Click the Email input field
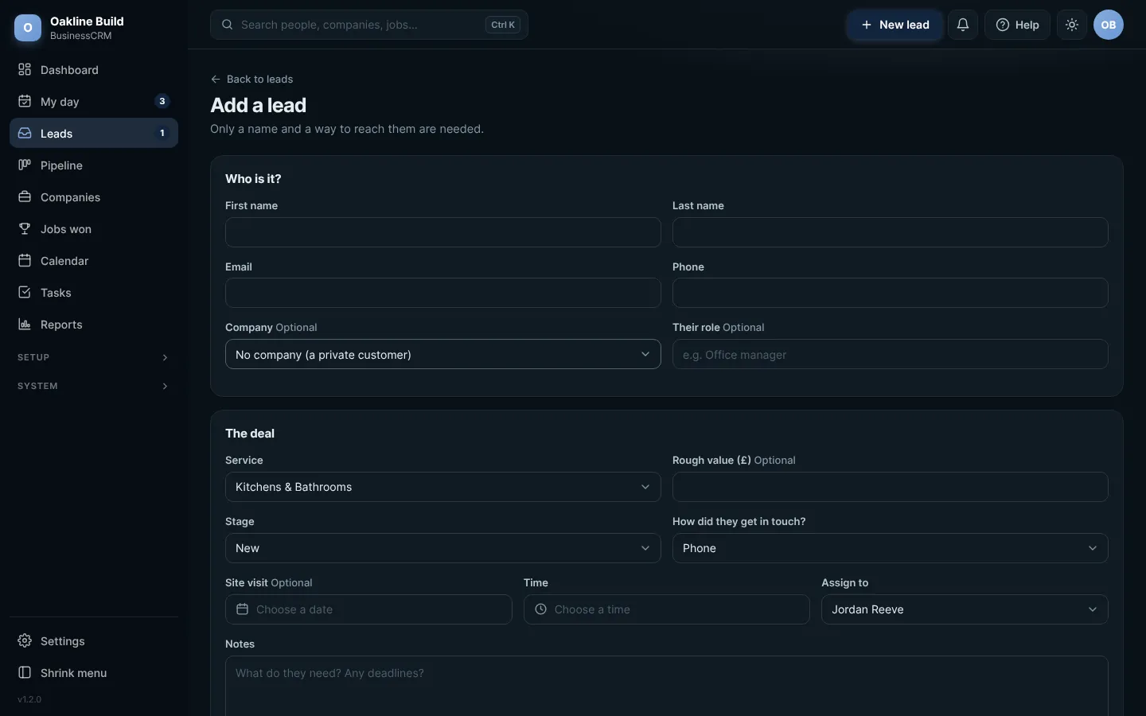The image size is (1146, 716). pyautogui.click(x=443, y=293)
